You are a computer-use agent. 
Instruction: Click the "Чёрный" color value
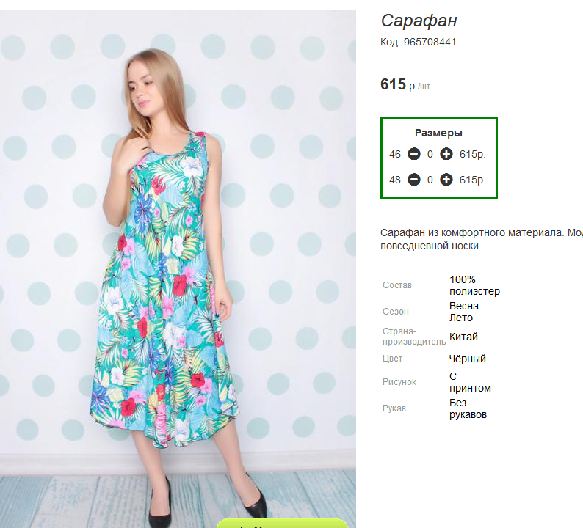coord(468,359)
